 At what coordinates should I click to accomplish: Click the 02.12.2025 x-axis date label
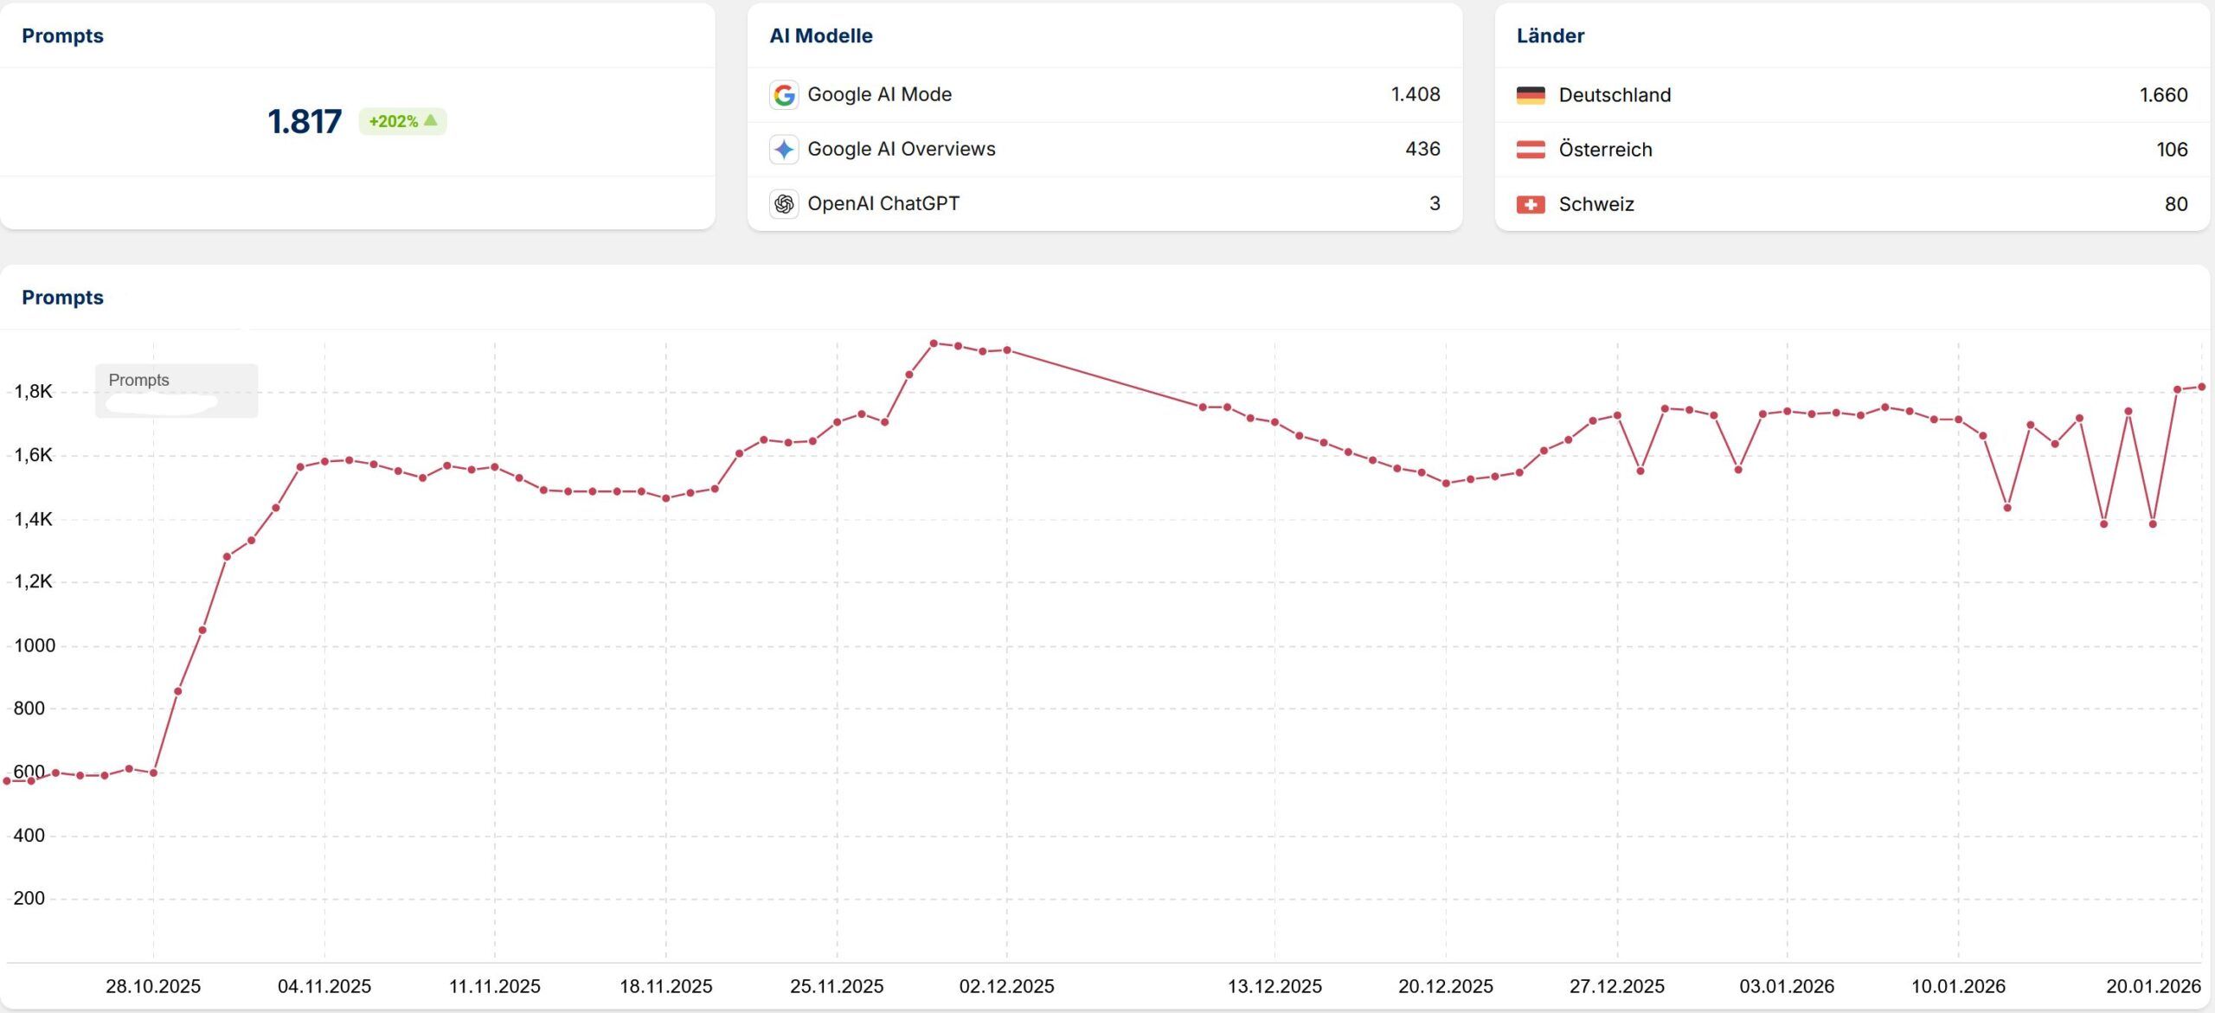pos(1006,986)
